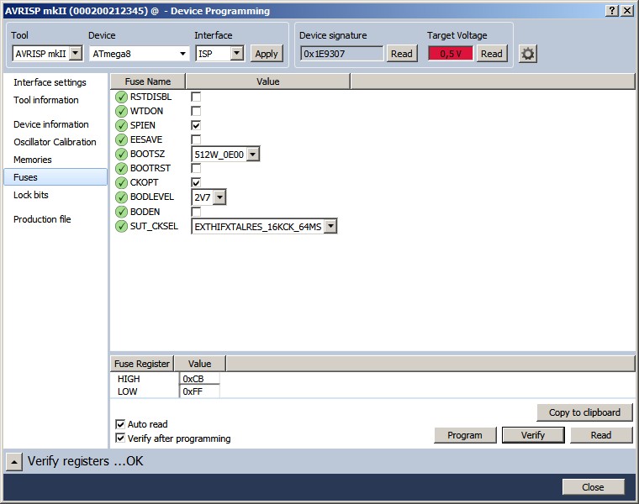639x504 pixels.
Task: Click the HIGH fuse register value 0xCB
Action: pyautogui.click(x=199, y=379)
